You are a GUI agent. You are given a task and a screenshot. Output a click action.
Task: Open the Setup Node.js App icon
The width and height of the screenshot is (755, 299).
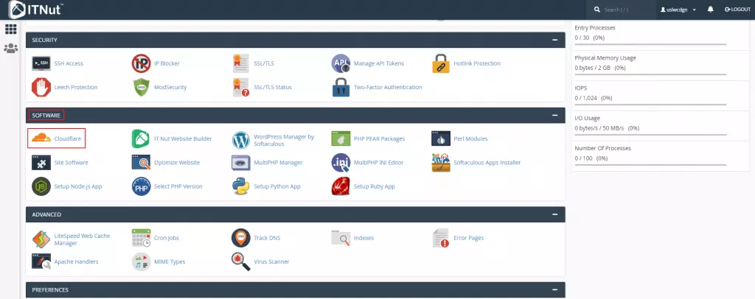[x=41, y=186]
